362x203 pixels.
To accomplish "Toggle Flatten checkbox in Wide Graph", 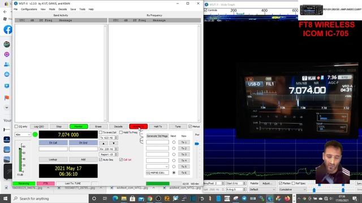I will point(281,183).
